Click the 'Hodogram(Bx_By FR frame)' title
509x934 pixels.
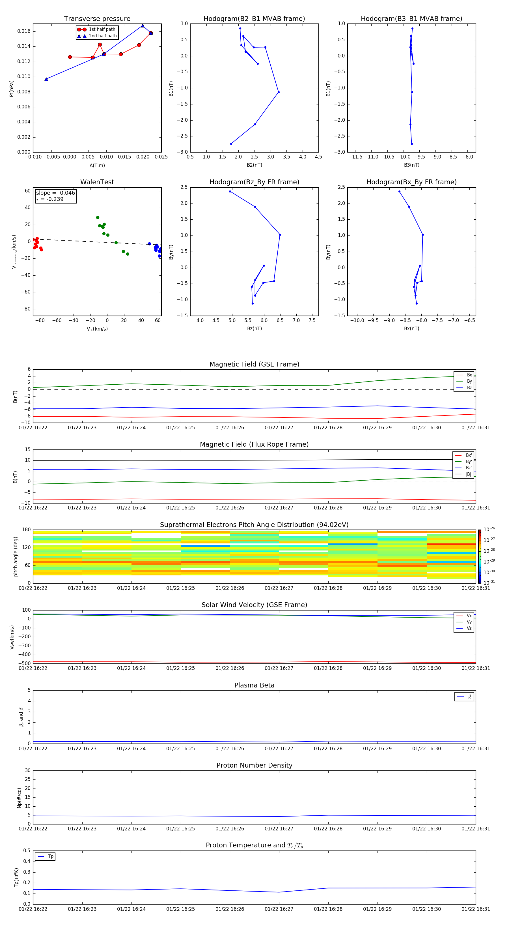(411, 182)
